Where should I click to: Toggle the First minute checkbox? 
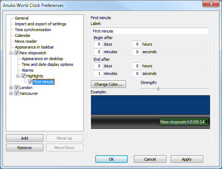[x=30, y=82]
